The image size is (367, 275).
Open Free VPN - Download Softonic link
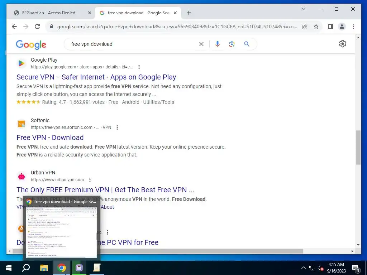[x=50, y=137]
